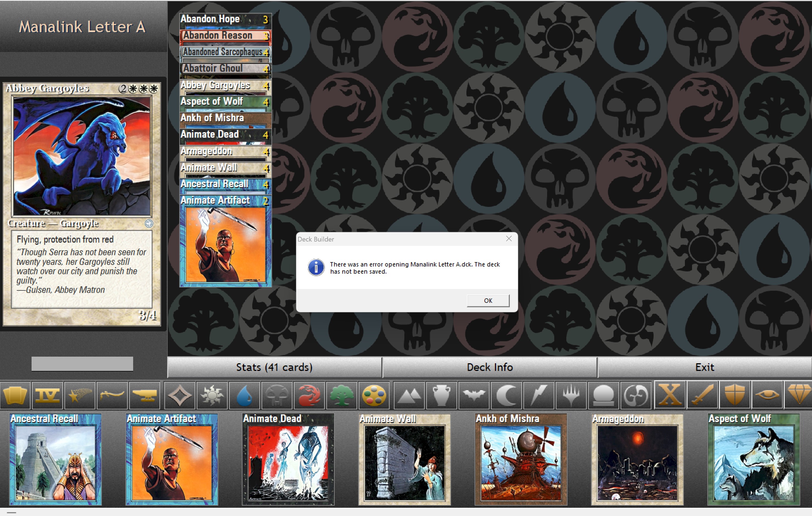Click Animate Artifact card in the card pool
The height and width of the screenshot is (516, 812).
(x=172, y=459)
